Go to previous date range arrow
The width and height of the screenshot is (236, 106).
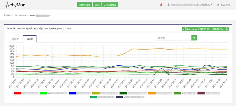click(x=183, y=29)
